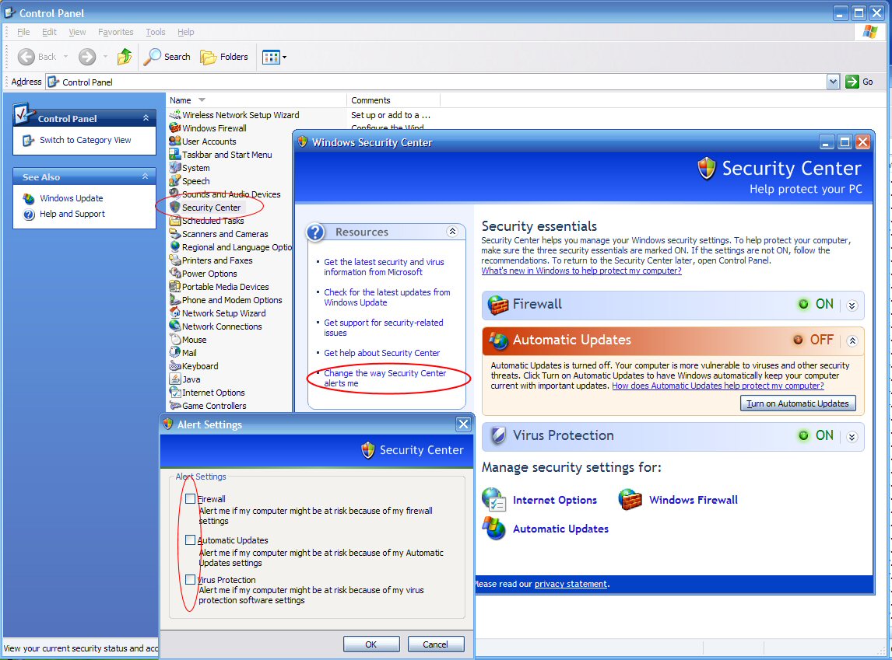Screen dimensions: 892x660
Task: Select the Mail icon
Action: (x=174, y=352)
